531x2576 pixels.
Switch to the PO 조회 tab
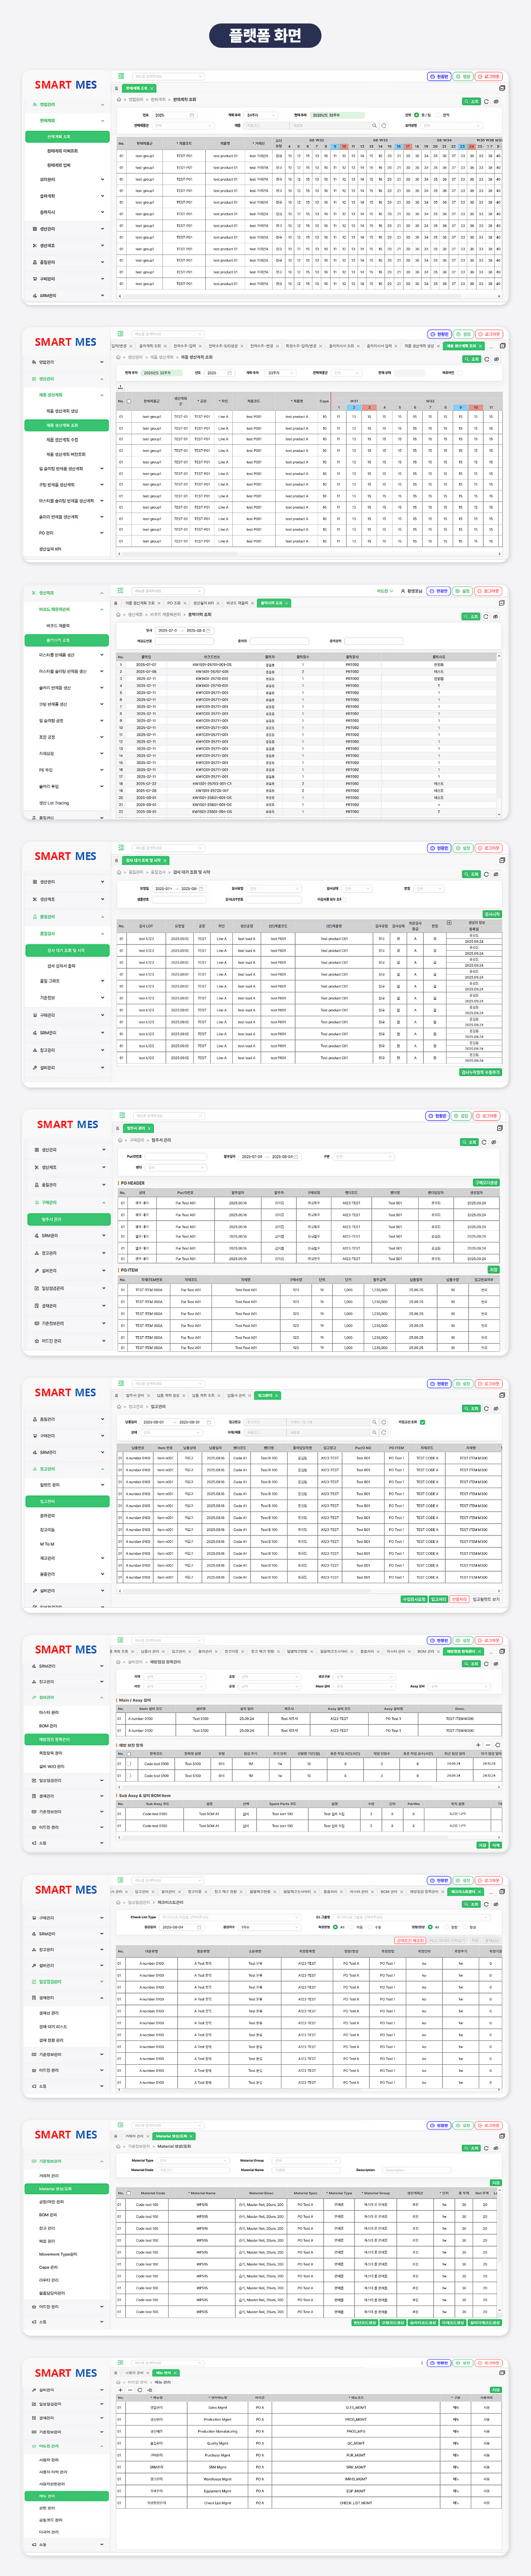click(174, 603)
